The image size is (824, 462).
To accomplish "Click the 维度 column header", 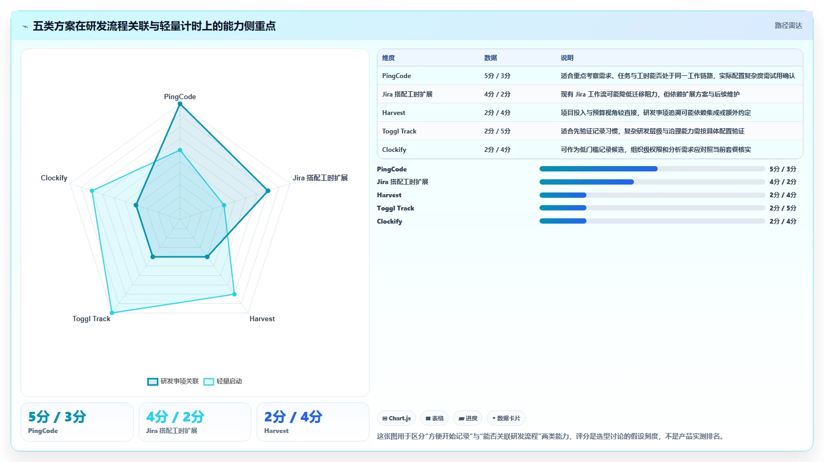I will pyautogui.click(x=389, y=58).
